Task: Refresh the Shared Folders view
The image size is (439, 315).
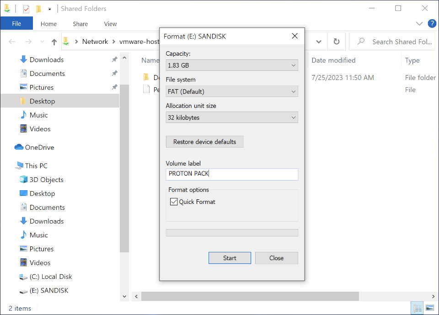Action: (337, 42)
